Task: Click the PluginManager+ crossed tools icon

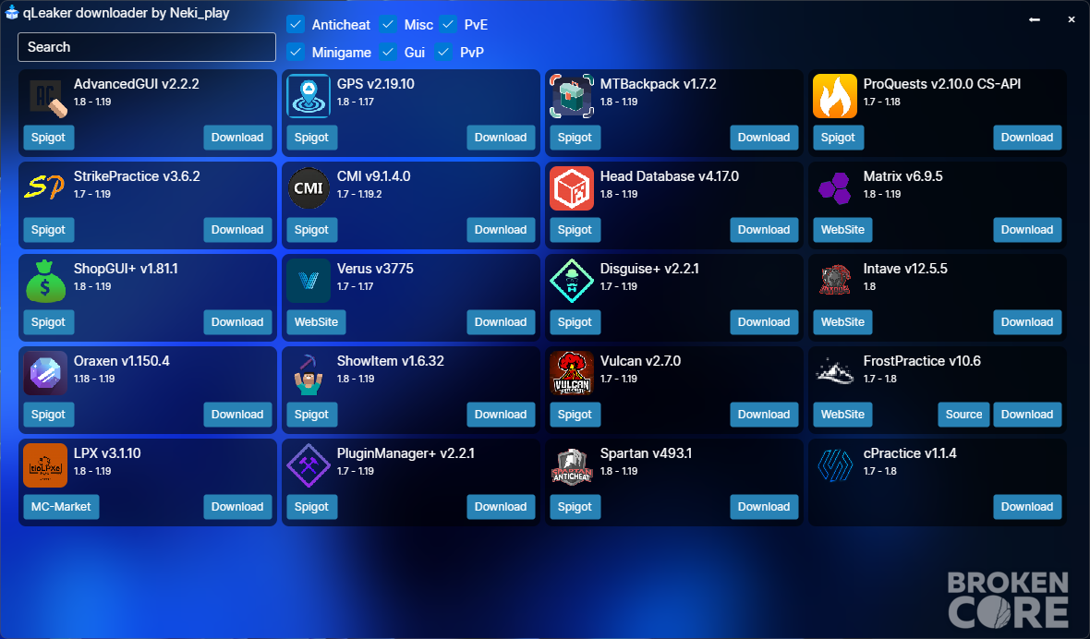Action: [309, 465]
